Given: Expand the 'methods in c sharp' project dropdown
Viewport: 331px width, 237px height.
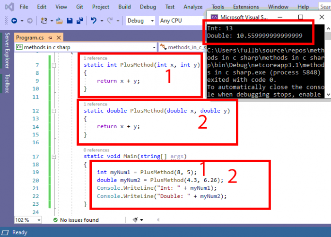Looking at the screenshot, I should click(x=154, y=47).
